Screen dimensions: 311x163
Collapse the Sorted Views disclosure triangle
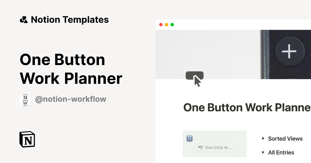point(264,139)
